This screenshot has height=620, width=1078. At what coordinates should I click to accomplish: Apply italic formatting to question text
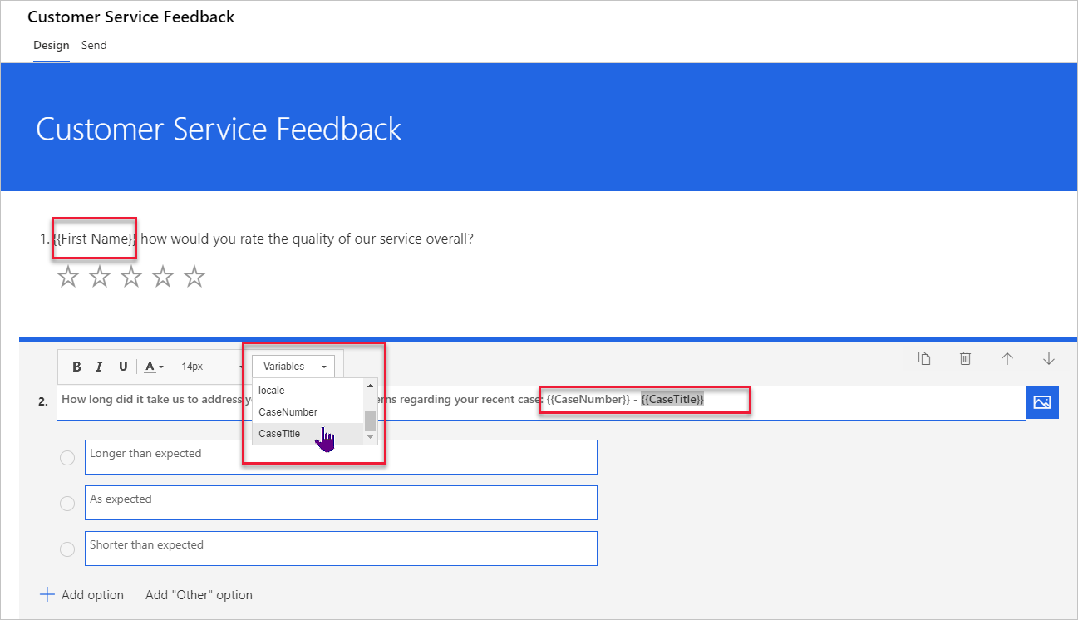(99, 367)
